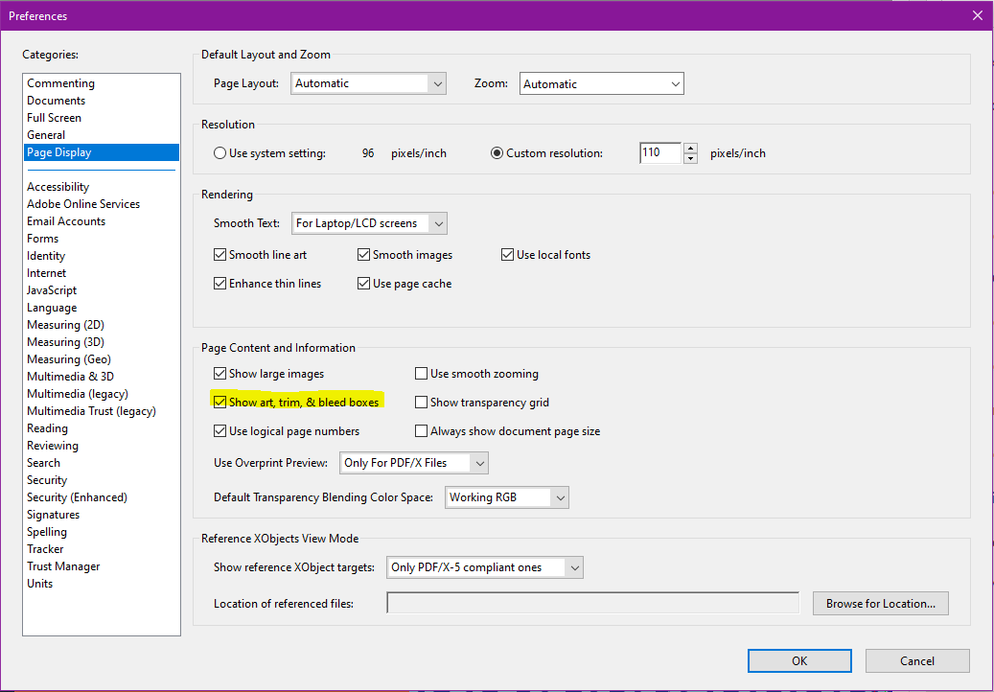Open the Identity category
The width and height of the screenshot is (994, 692).
(46, 255)
